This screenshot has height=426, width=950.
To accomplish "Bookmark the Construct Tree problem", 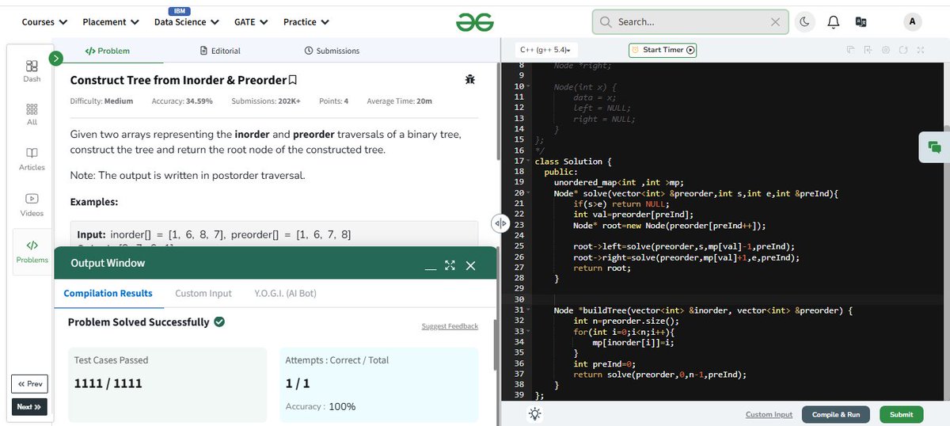I will coord(293,80).
